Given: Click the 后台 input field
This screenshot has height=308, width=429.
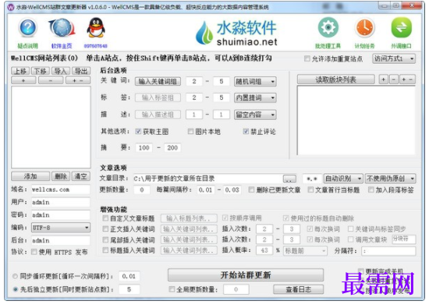Looking at the screenshot, I should [61, 240].
